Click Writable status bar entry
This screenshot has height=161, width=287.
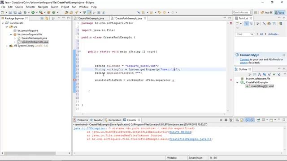click(x=172, y=158)
